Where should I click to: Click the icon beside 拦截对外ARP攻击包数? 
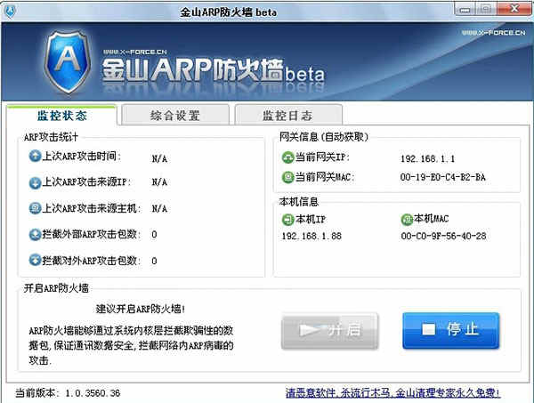35,260
